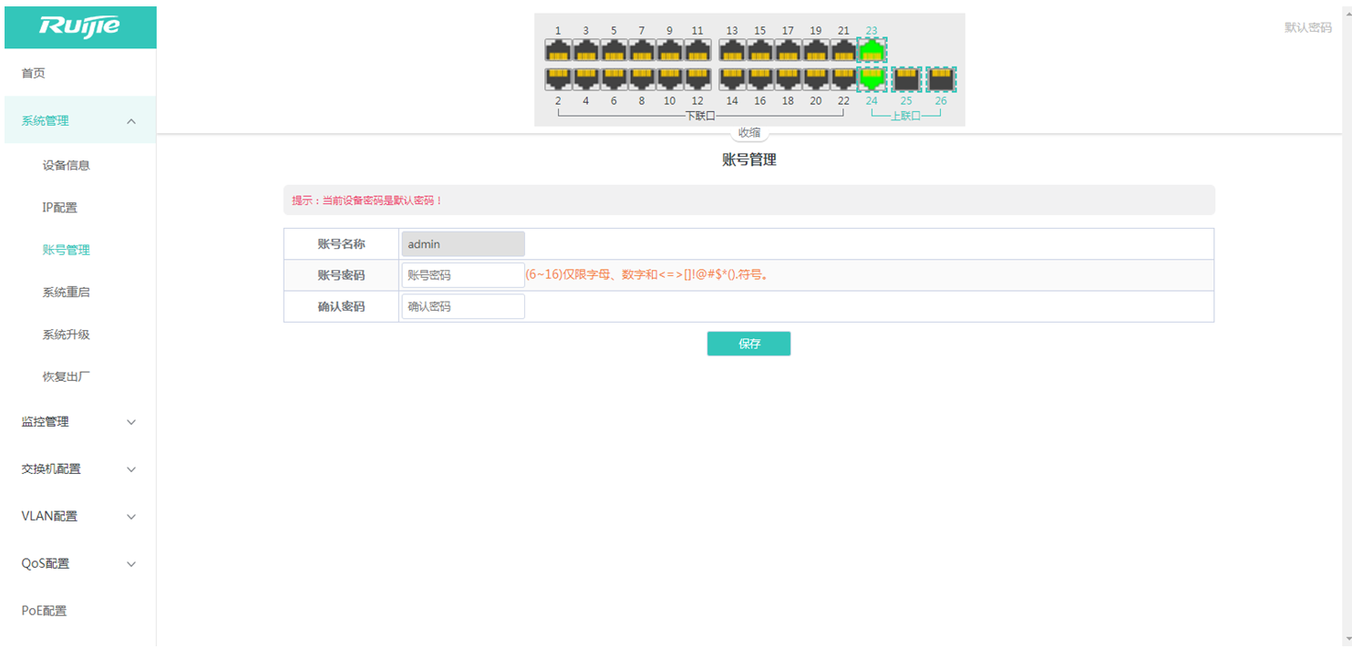Open IP配置 submenu item
The image size is (1352, 649).
click(60, 208)
